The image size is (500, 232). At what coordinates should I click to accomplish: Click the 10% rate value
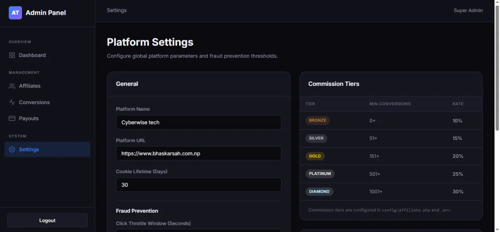[457, 121]
